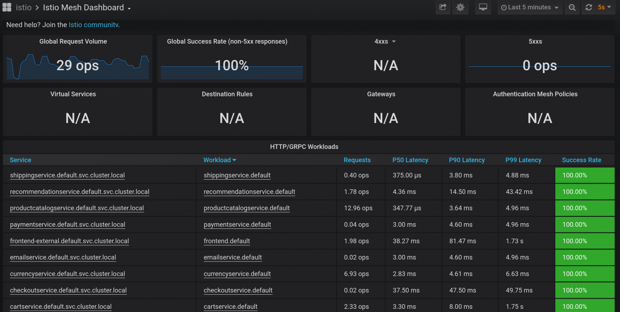Open the frontend.default workload link
620x312 pixels.
coord(227,241)
